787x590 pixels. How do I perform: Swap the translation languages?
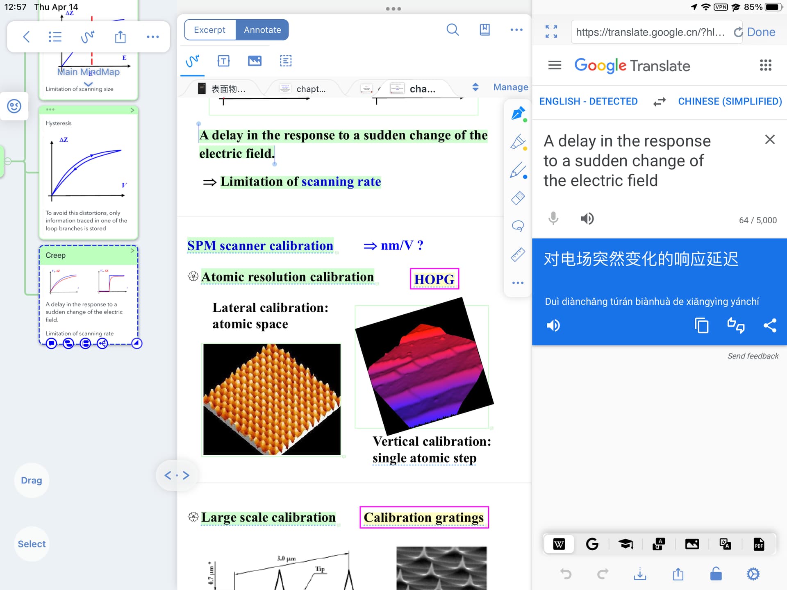point(659,102)
